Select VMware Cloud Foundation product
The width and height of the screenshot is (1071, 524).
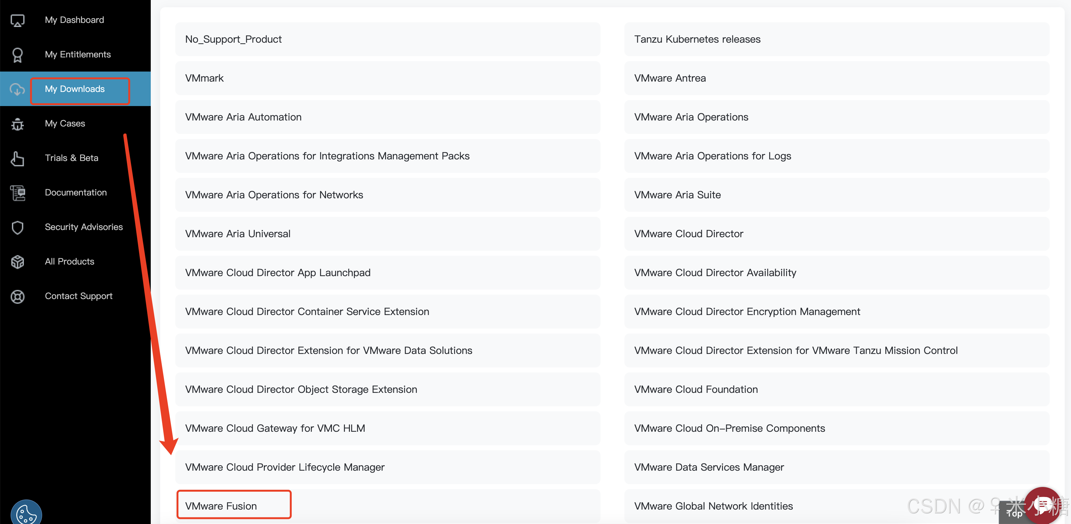coord(696,389)
